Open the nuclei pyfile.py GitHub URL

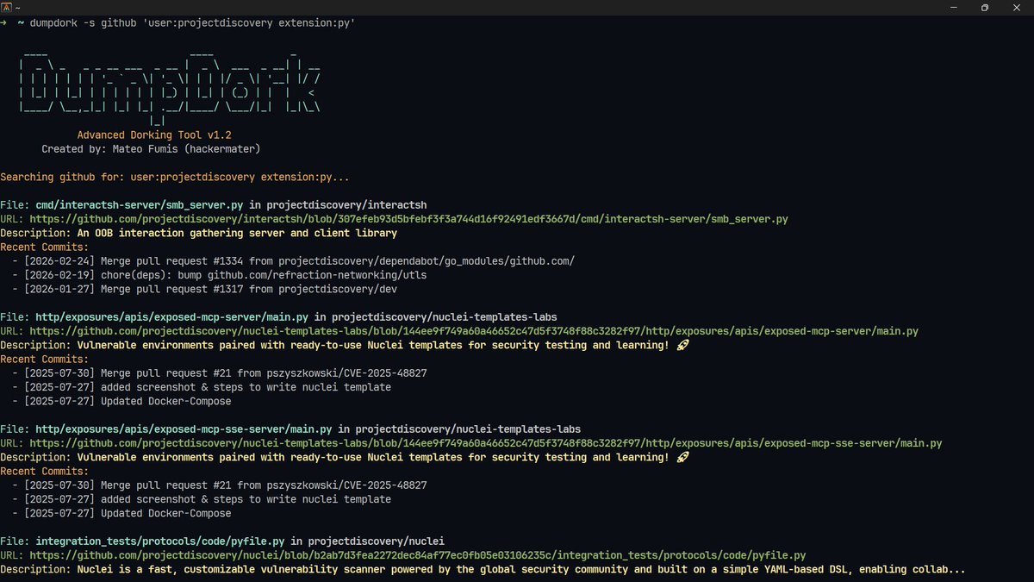click(418, 555)
